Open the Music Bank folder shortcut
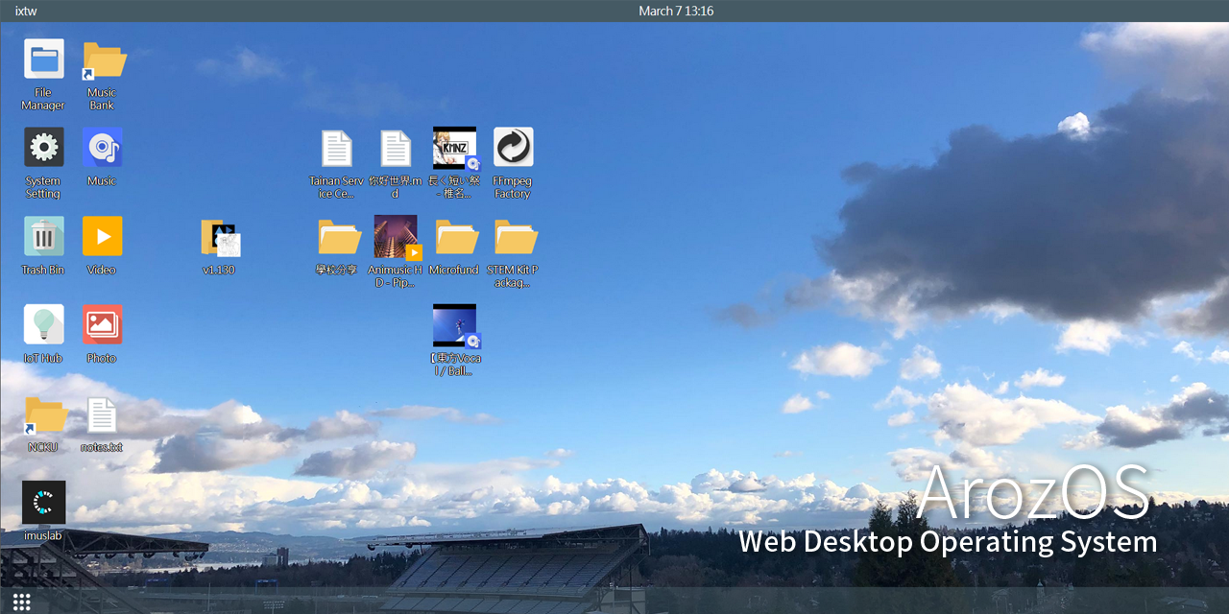This screenshot has height=614, width=1229. pos(102,59)
